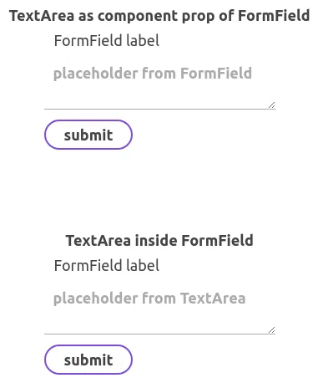Click the first FormField label
Image resolution: width=318 pixels, height=383 pixels.
[107, 41]
